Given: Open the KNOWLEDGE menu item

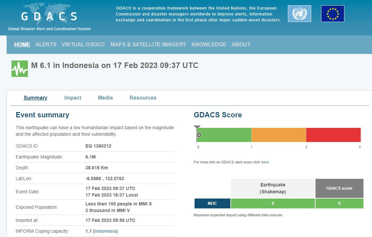Looking at the screenshot, I should point(209,44).
